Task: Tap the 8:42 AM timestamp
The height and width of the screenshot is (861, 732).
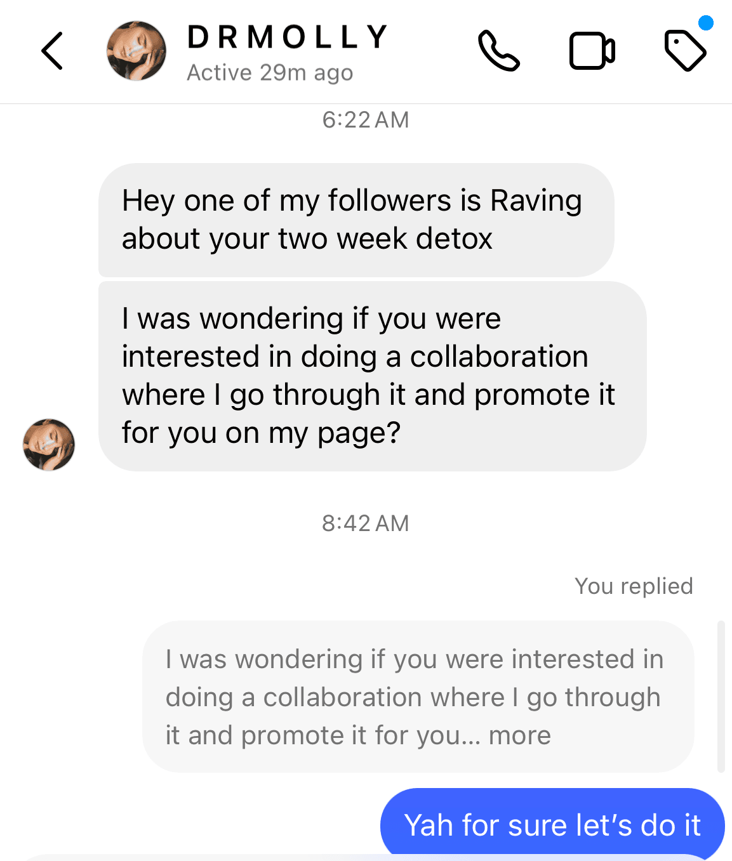Action: click(366, 523)
